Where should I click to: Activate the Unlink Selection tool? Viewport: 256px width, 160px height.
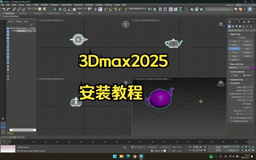tap(19, 9)
